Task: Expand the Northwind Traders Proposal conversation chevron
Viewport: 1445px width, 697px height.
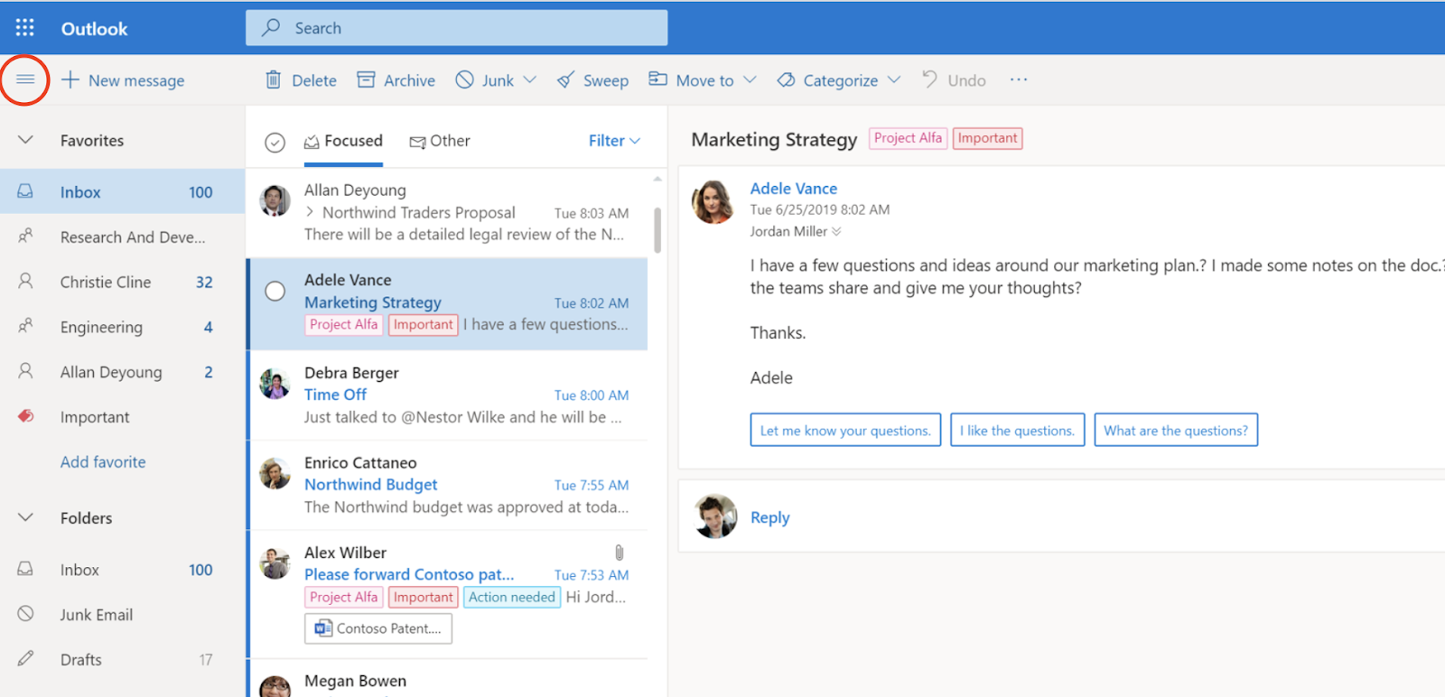Action: coord(310,212)
